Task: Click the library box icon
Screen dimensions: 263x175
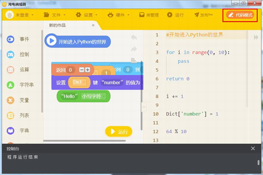Action: pos(142,15)
